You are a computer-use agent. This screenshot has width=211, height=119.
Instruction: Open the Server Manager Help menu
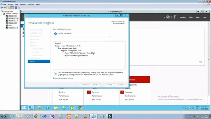(x=204, y=17)
